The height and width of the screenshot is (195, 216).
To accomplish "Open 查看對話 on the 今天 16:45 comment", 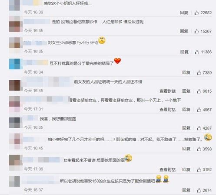I will click(167, 91).
